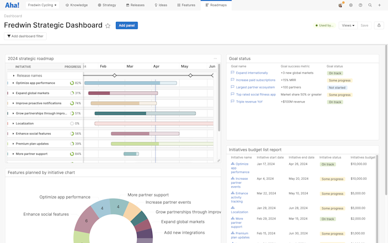Open the Strategy menu
388x243 pixels.
[107, 5]
